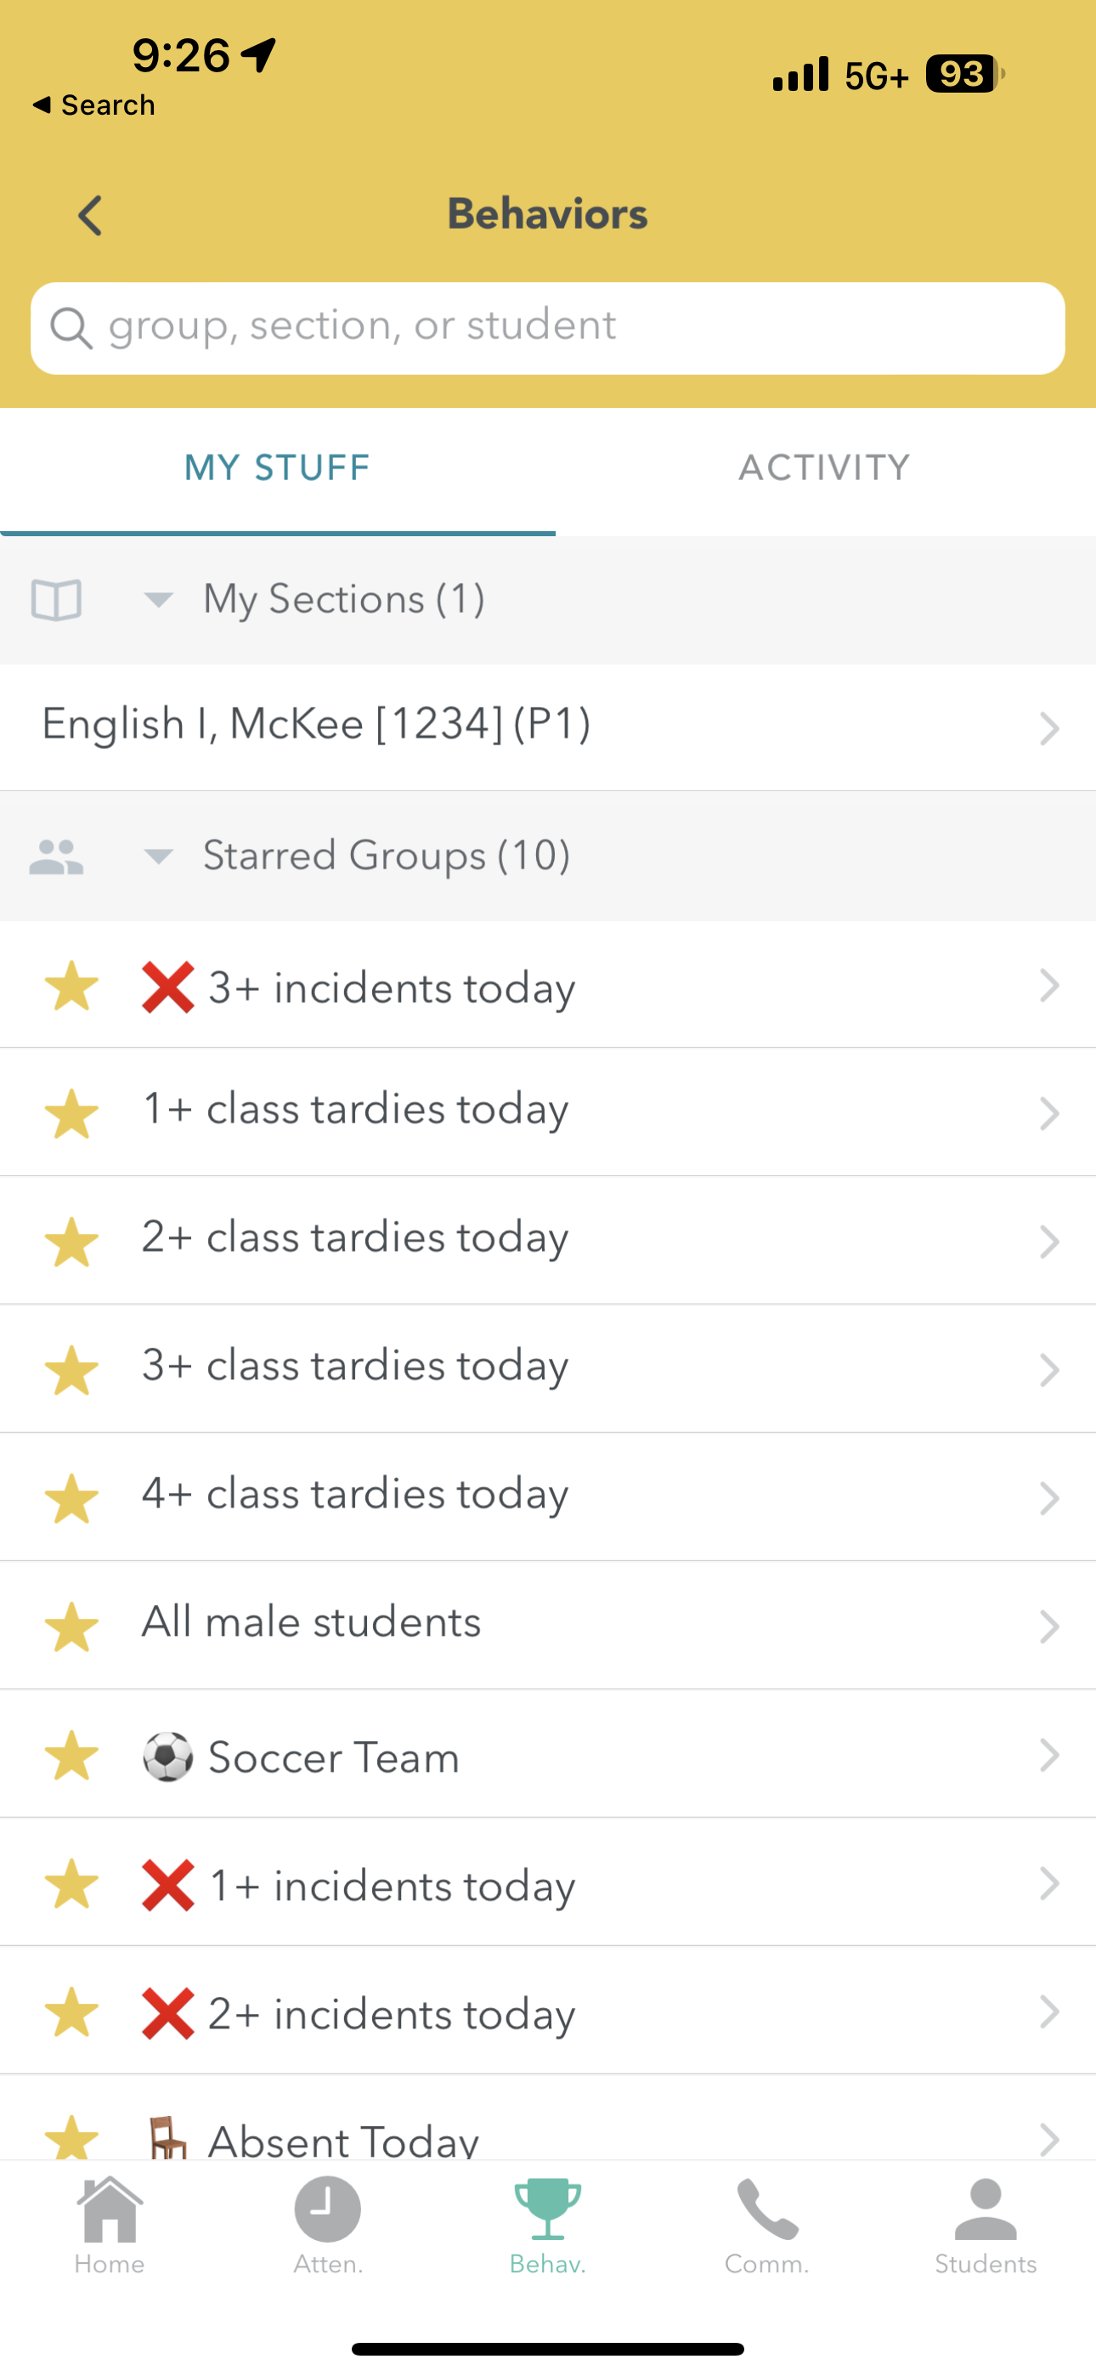This screenshot has width=1096, height=2376.
Task: Open the Comm. phone icon
Action: coord(766,2210)
